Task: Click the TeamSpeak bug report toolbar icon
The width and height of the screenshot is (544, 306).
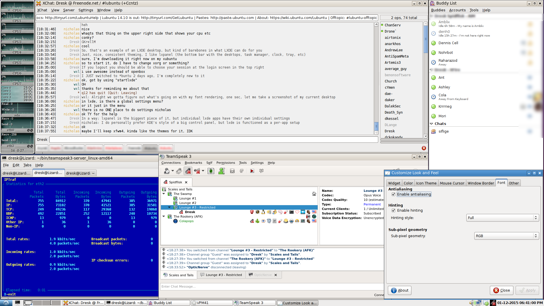Action: [262, 171]
